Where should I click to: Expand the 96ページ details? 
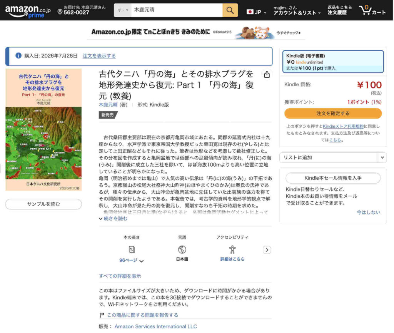[132, 260]
